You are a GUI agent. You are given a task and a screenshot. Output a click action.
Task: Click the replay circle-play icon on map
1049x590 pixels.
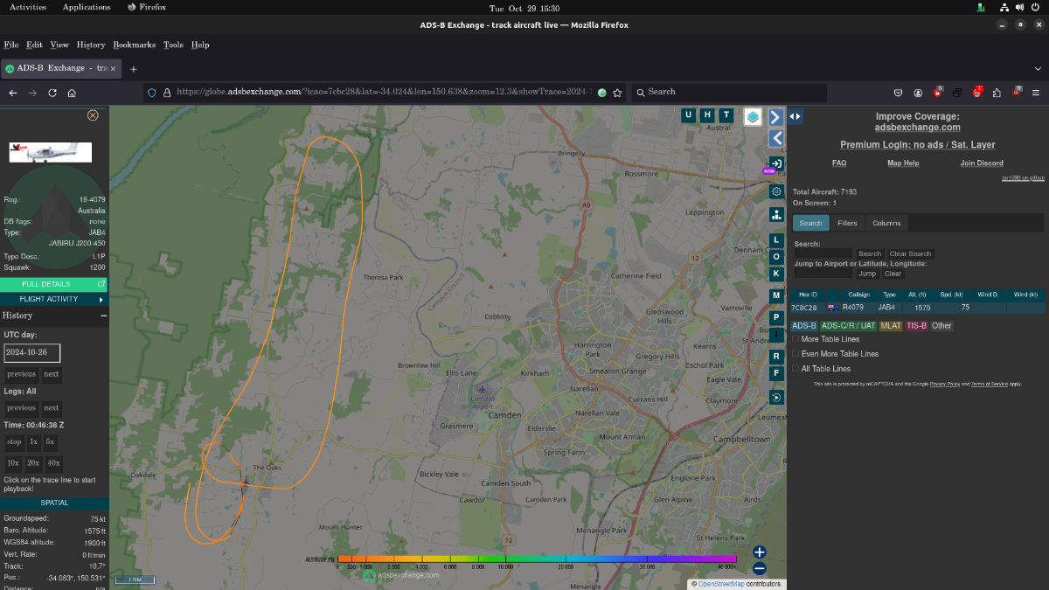click(776, 398)
